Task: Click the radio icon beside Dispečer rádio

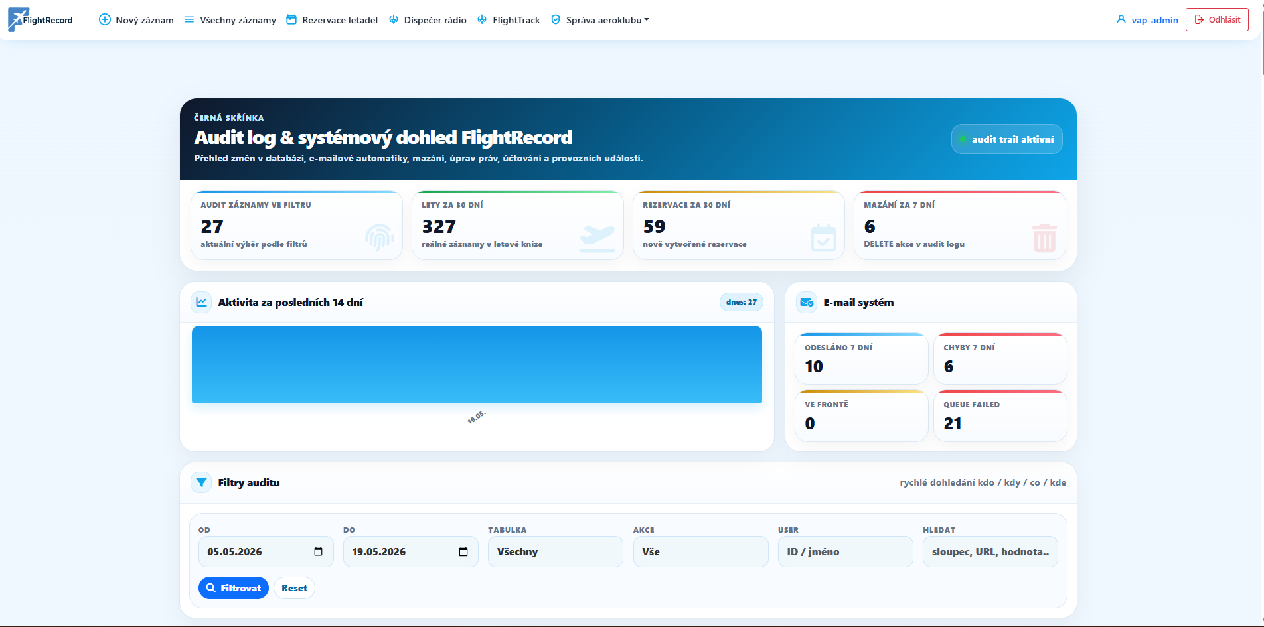Action: (394, 20)
